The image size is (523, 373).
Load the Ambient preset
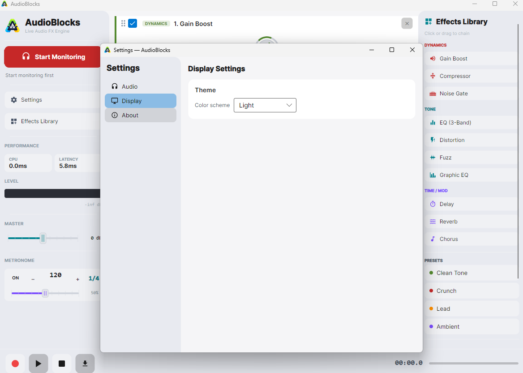(x=472, y=326)
